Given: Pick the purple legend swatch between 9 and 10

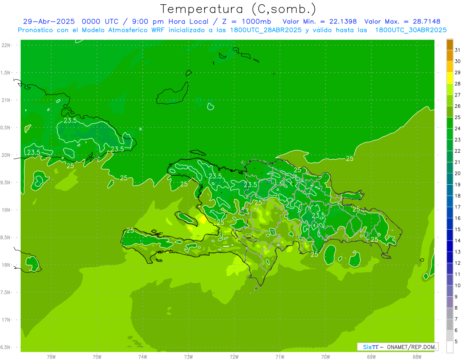Looking at the screenshot, I should [x=450, y=291].
